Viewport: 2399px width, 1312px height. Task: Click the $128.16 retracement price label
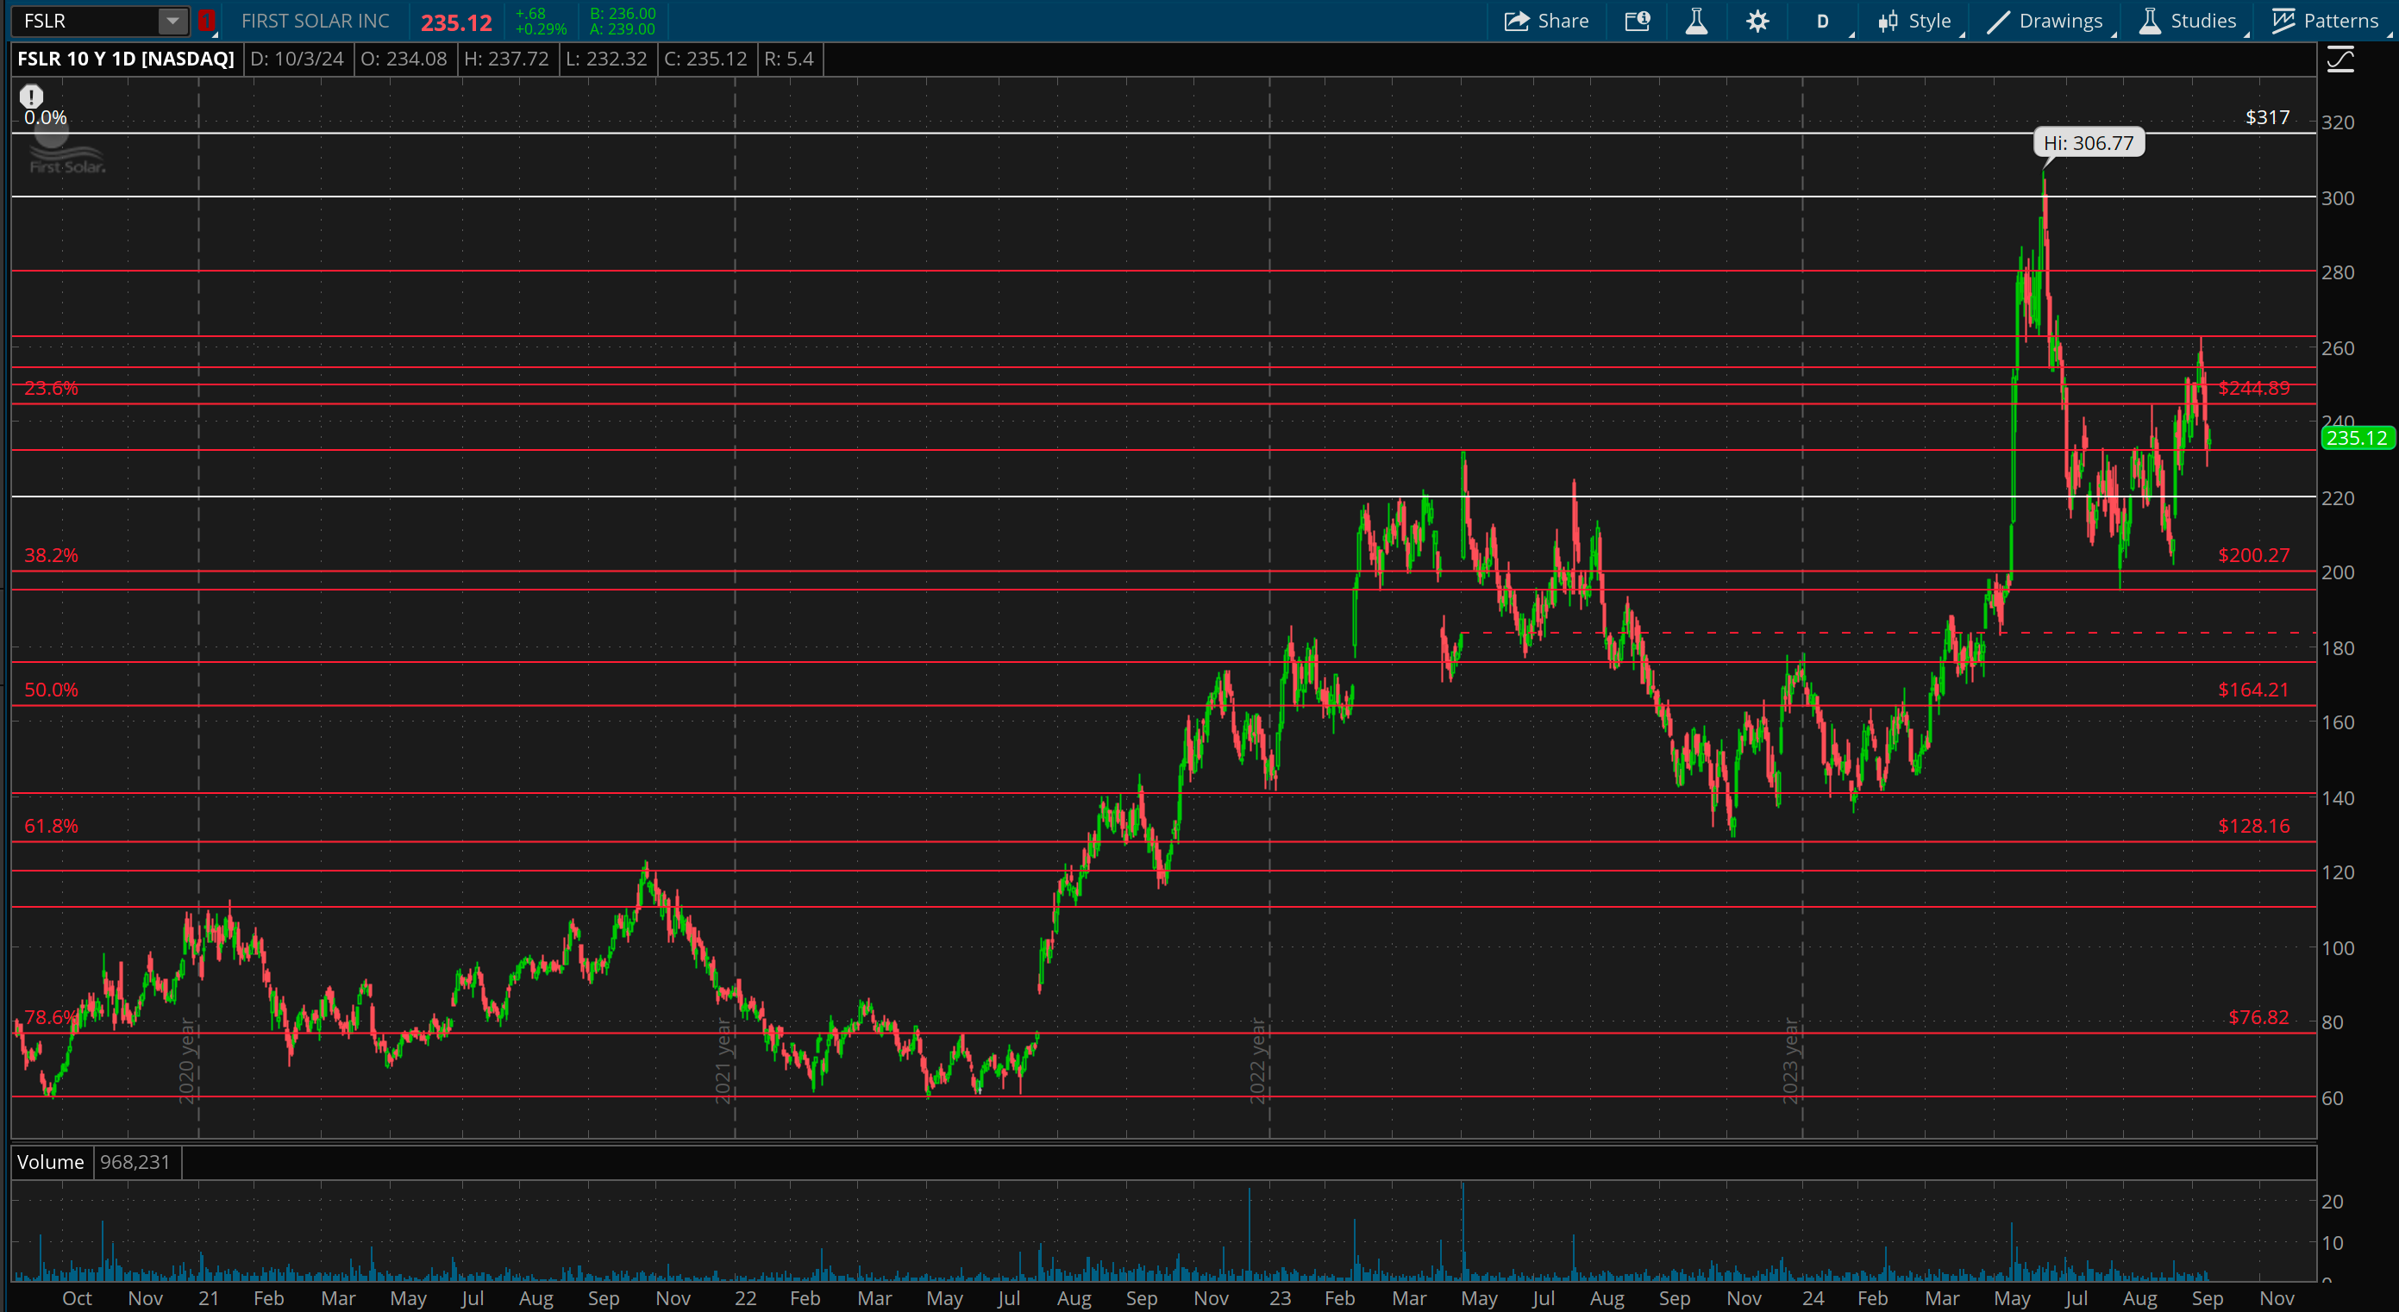2254,826
